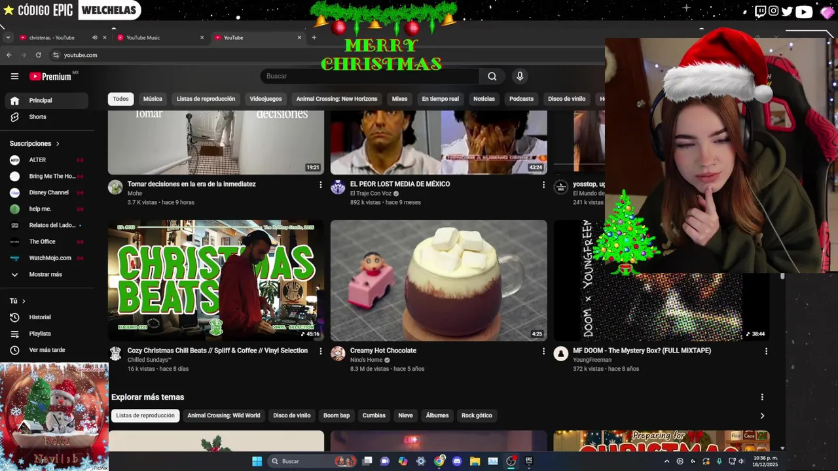Open Nino's Home channel avatar
Image resolution: width=838 pixels, height=471 pixels.
click(x=338, y=354)
